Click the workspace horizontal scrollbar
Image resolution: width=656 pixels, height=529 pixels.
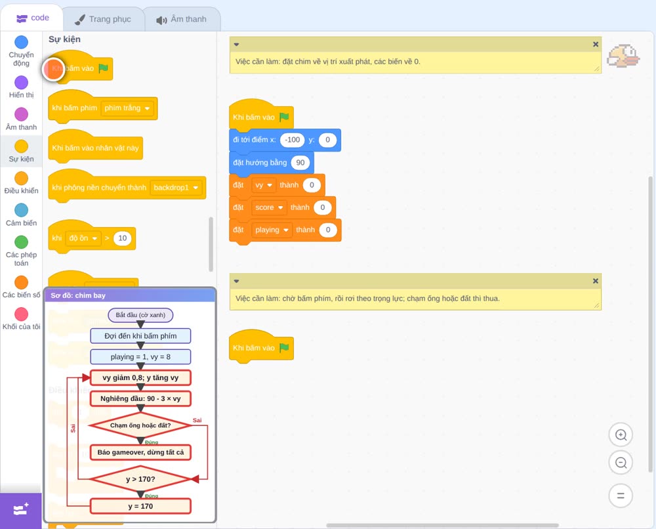[x=443, y=525]
